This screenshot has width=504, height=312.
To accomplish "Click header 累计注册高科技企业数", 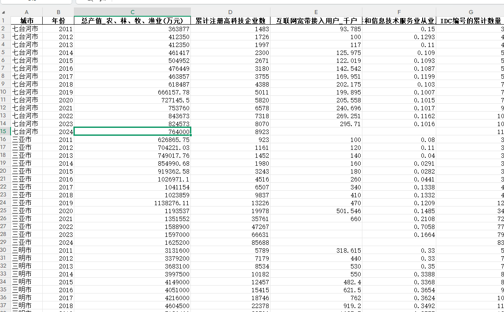I will (x=230, y=21).
